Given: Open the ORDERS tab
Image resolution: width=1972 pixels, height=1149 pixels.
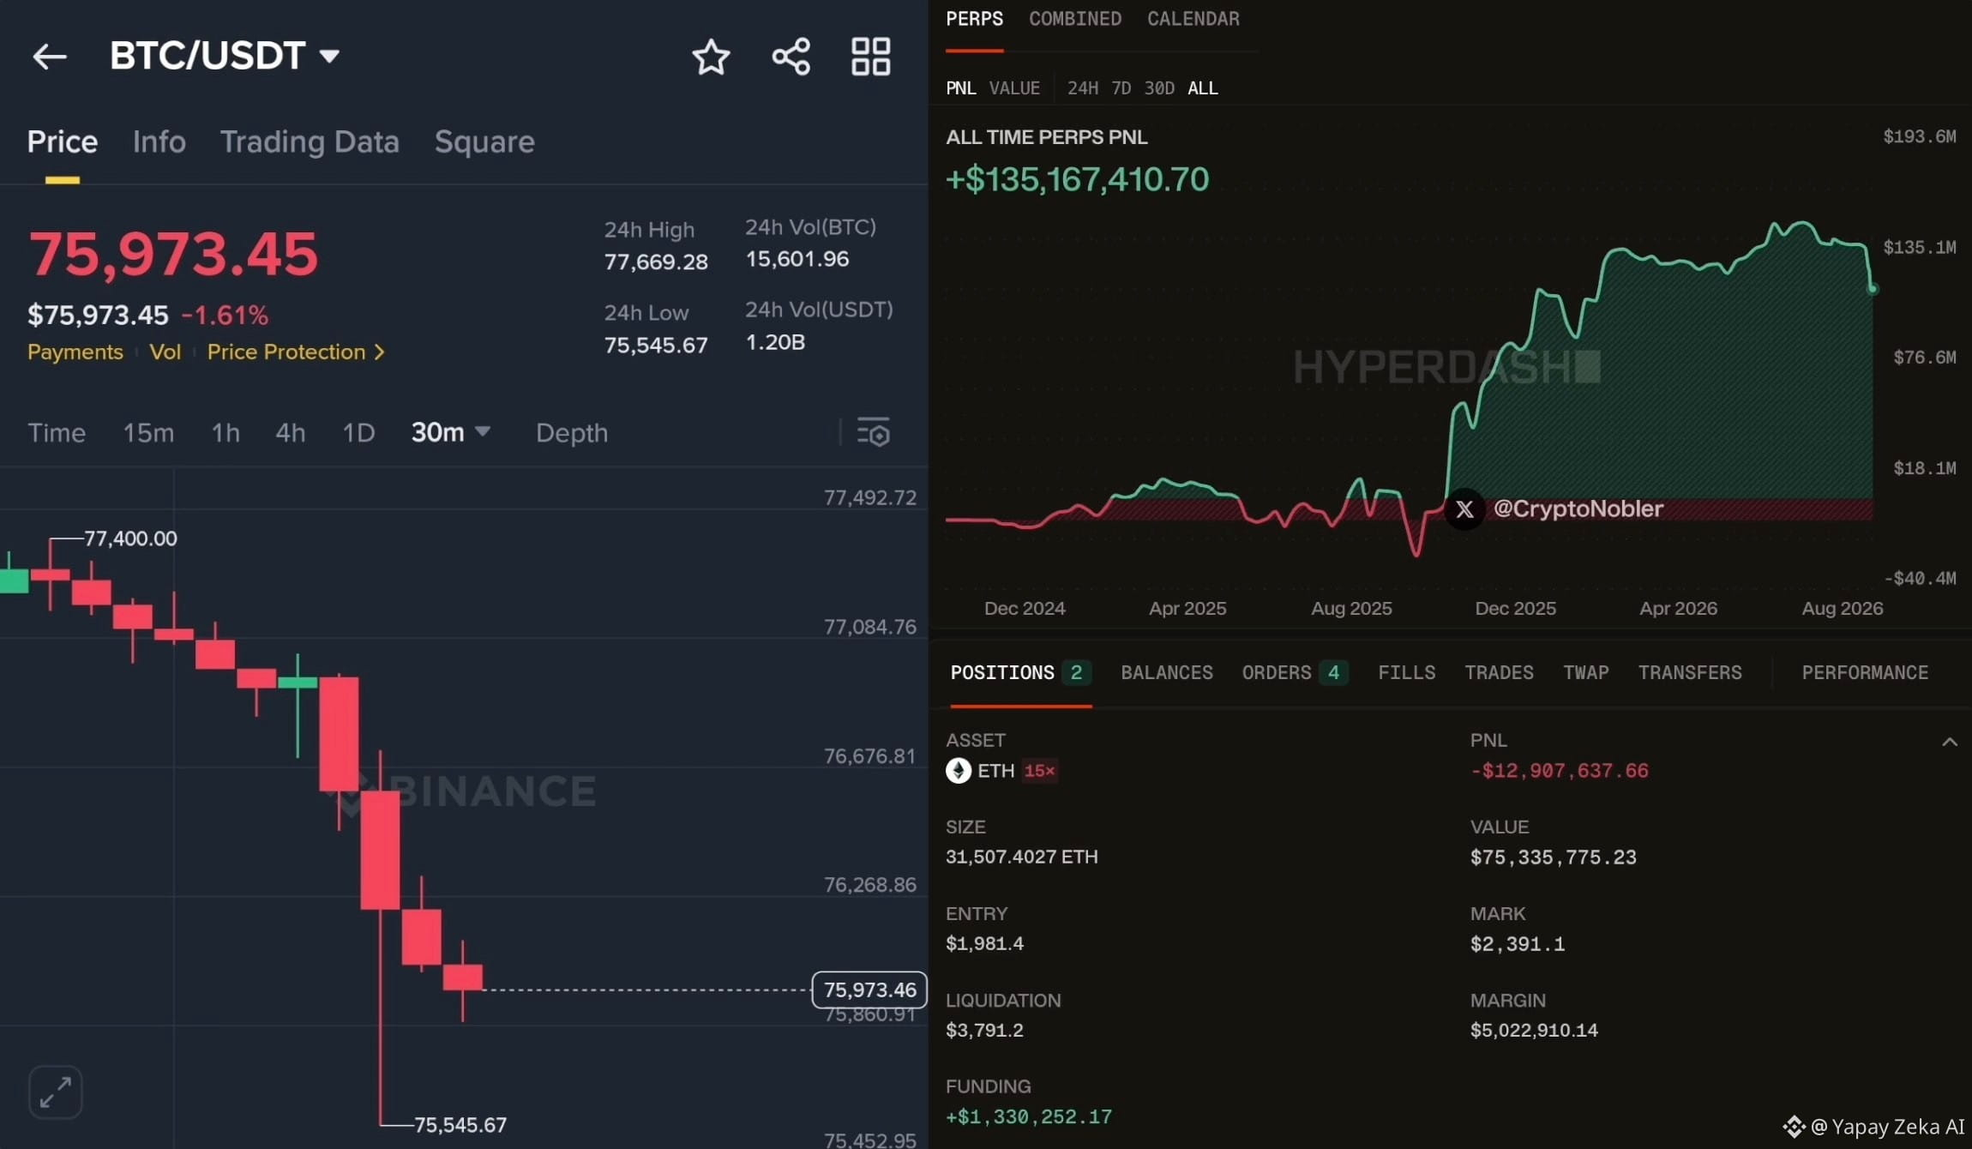Looking at the screenshot, I should point(1295,673).
